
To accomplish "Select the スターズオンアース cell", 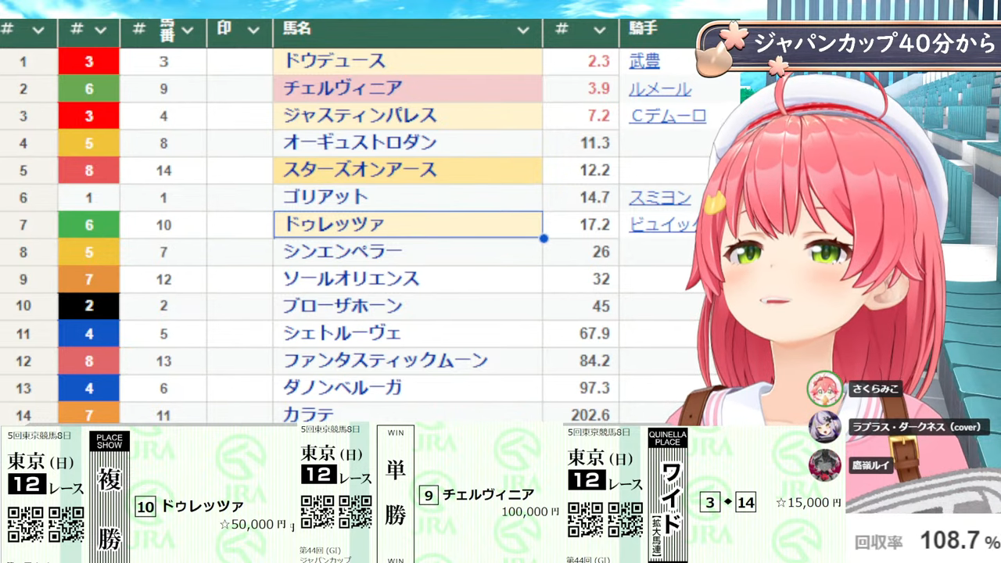I will click(x=407, y=170).
